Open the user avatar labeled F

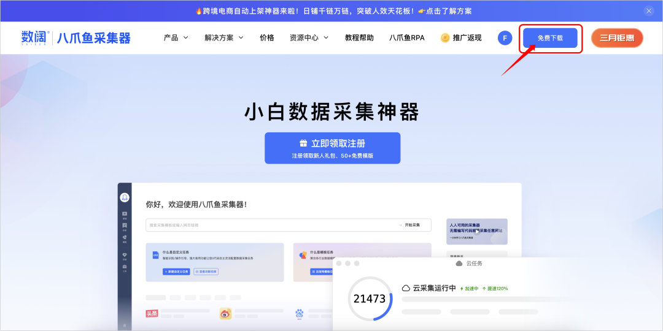pyautogui.click(x=505, y=37)
